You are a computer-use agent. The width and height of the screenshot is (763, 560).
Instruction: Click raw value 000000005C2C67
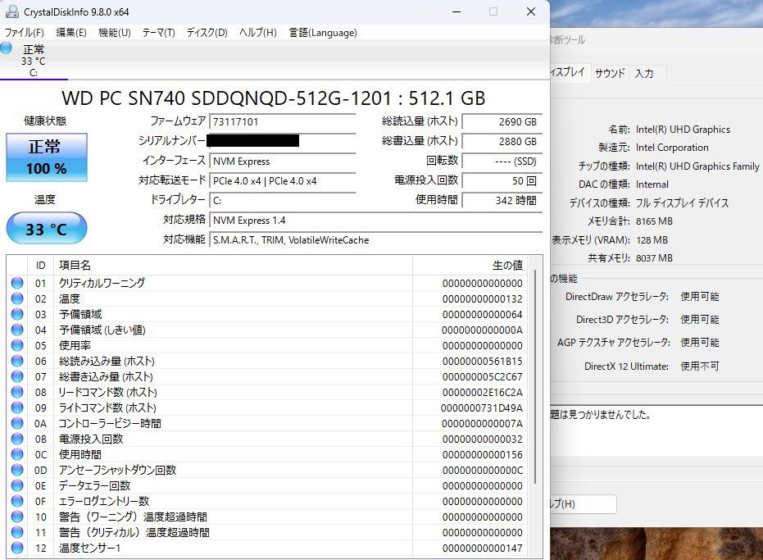click(482, 377)
